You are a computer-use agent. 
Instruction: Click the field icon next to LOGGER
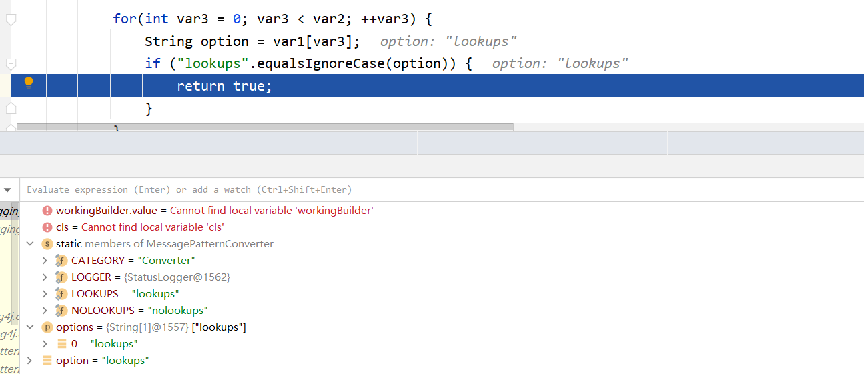tap(61, 277)
